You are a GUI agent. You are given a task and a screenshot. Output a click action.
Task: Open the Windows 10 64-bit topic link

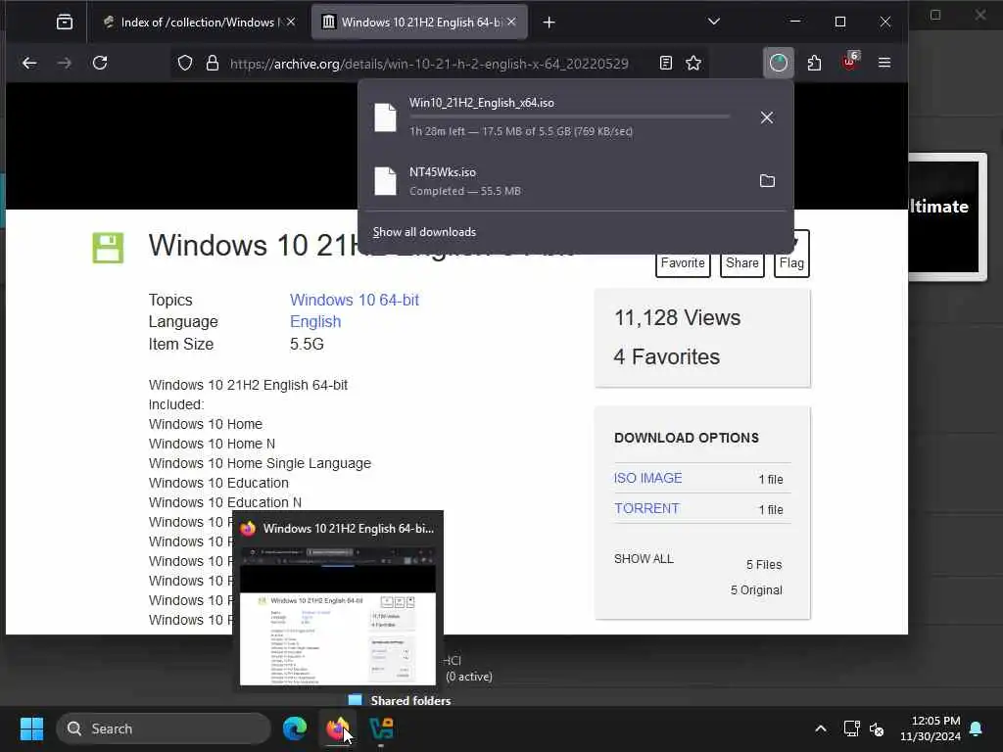coord(355,300)
